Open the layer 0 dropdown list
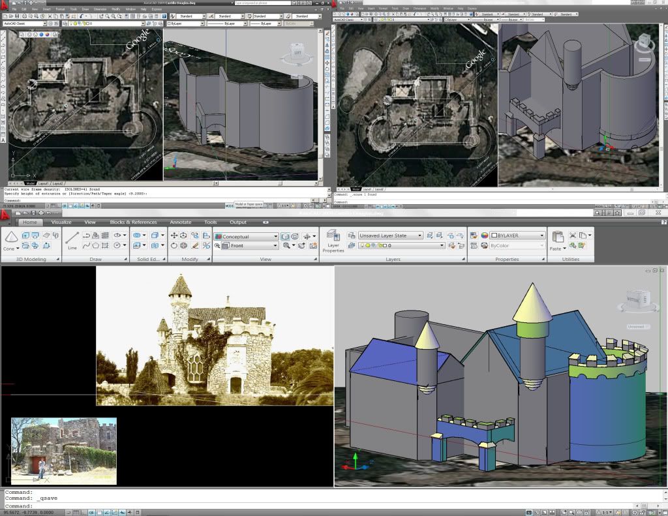Screen dimensions: 668x516 tap(401, 245)
